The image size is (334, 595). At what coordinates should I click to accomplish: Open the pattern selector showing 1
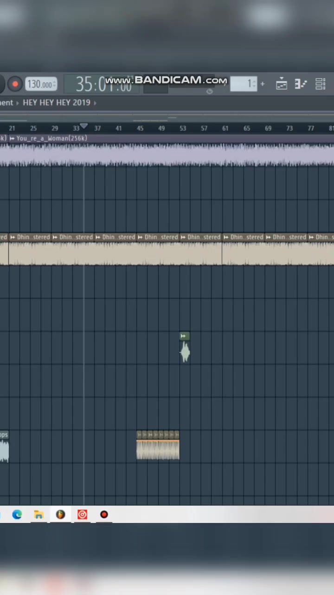244,84
